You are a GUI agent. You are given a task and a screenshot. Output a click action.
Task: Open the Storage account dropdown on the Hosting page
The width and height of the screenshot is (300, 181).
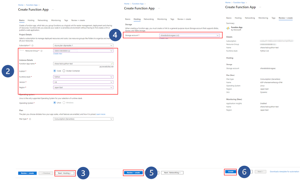click(189, 35)
